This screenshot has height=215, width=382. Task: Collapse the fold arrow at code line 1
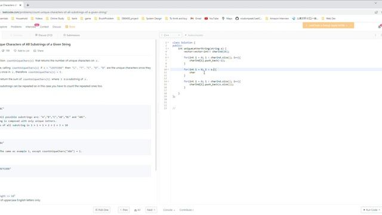[x=168, y=42]
